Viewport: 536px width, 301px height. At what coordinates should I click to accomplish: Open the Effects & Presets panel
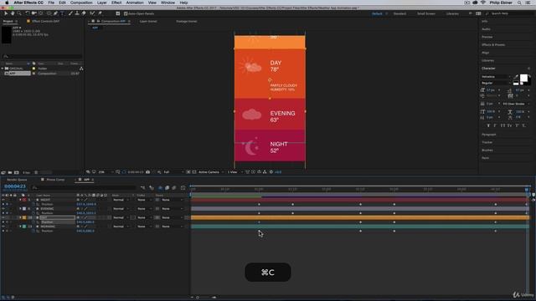[493, 44]
